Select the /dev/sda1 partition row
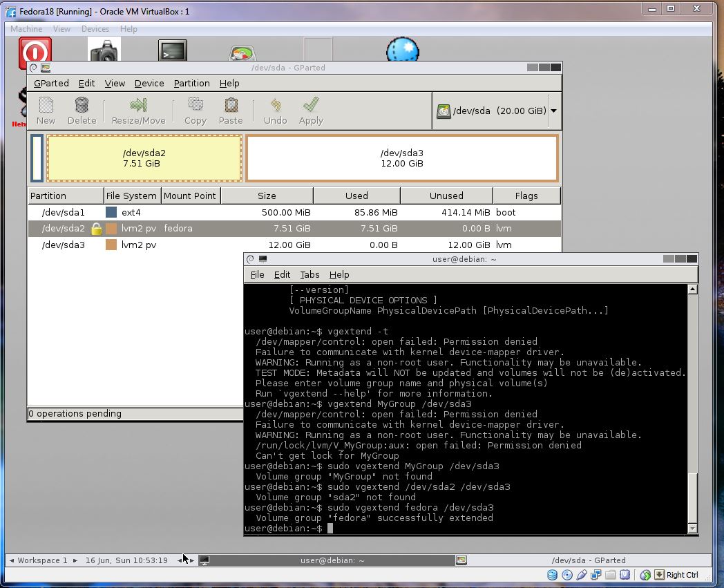The width and height of the screenshot is (724, 588). tap(294, 213)
